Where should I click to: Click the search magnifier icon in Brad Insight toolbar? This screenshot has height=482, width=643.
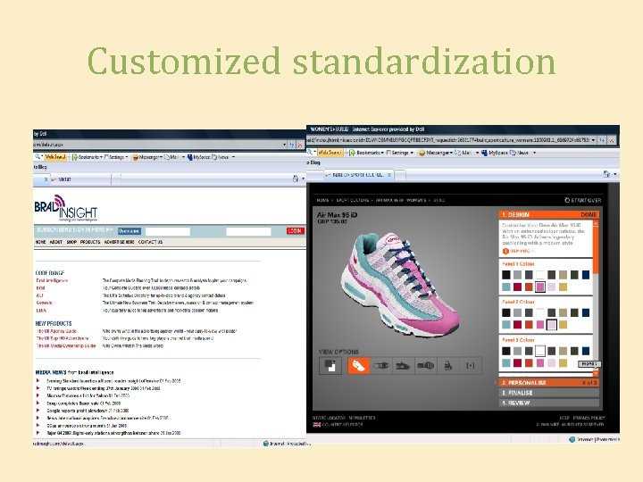pyautogui.click(x=38, y=156)
